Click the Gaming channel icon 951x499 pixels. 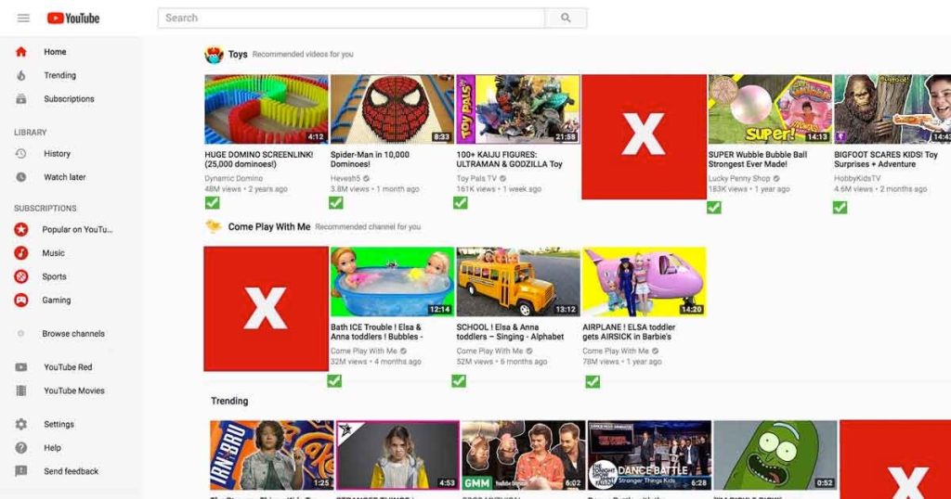pos(21,301)
